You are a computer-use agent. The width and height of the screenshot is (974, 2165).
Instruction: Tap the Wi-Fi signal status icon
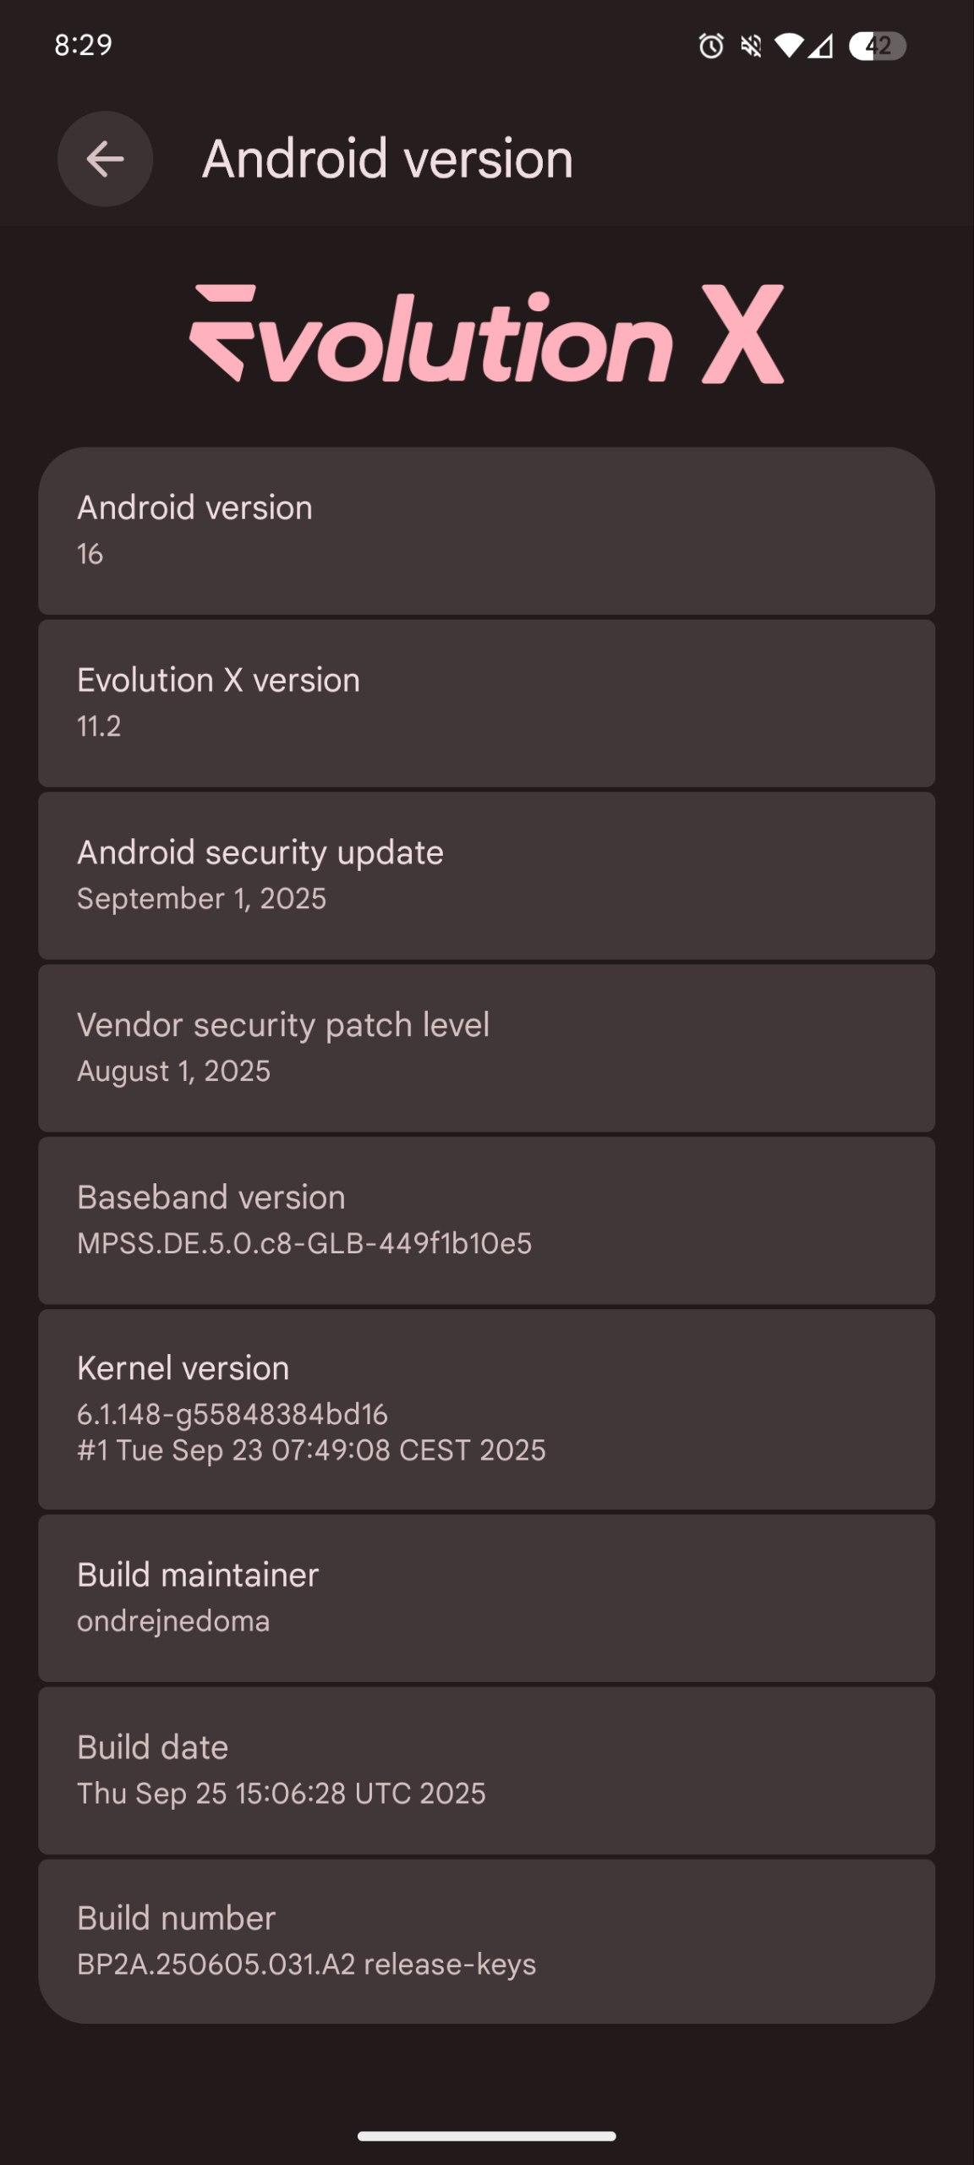click(788, 46)
